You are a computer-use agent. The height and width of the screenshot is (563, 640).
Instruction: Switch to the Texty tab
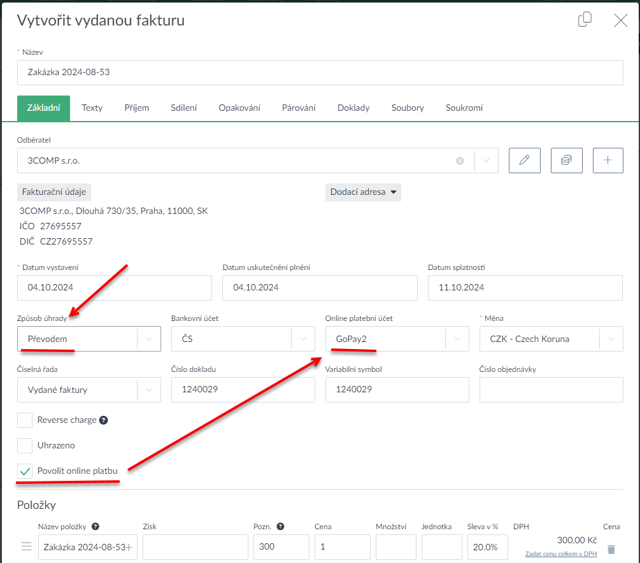[x=92, y=108]
